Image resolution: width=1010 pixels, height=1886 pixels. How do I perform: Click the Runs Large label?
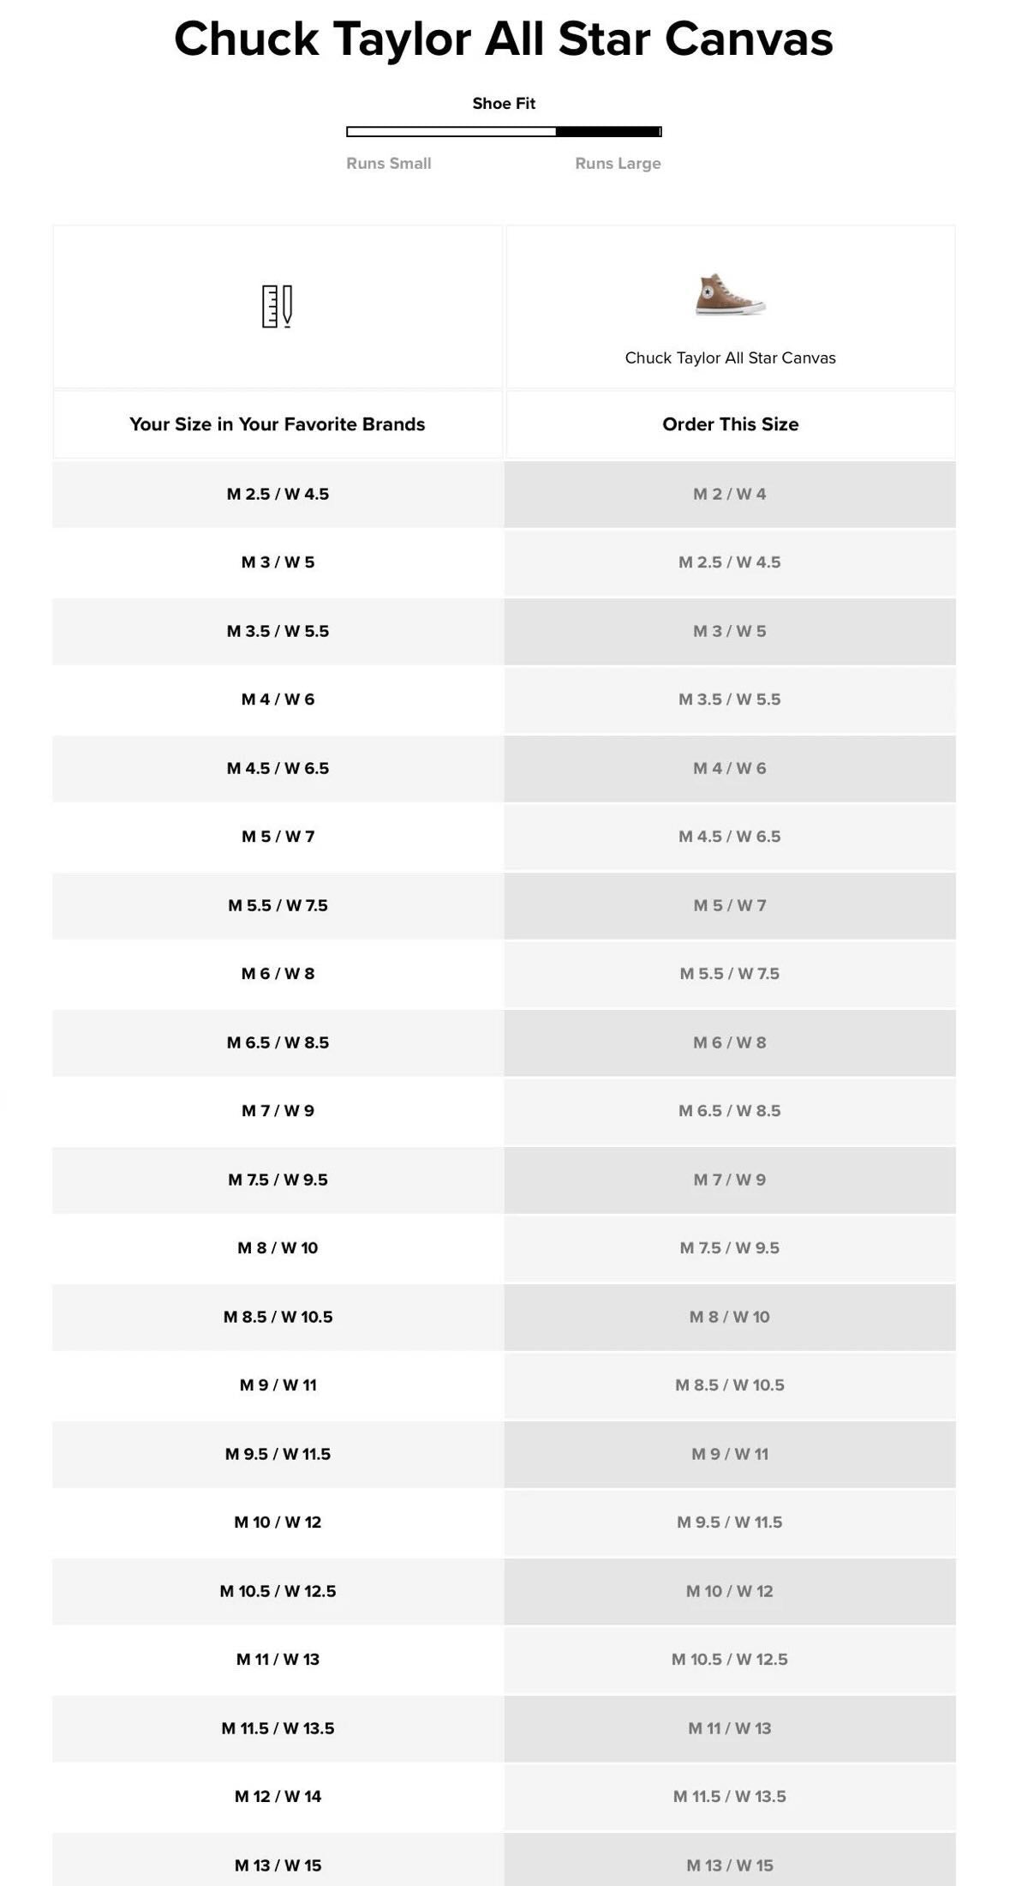pos(618,163)
